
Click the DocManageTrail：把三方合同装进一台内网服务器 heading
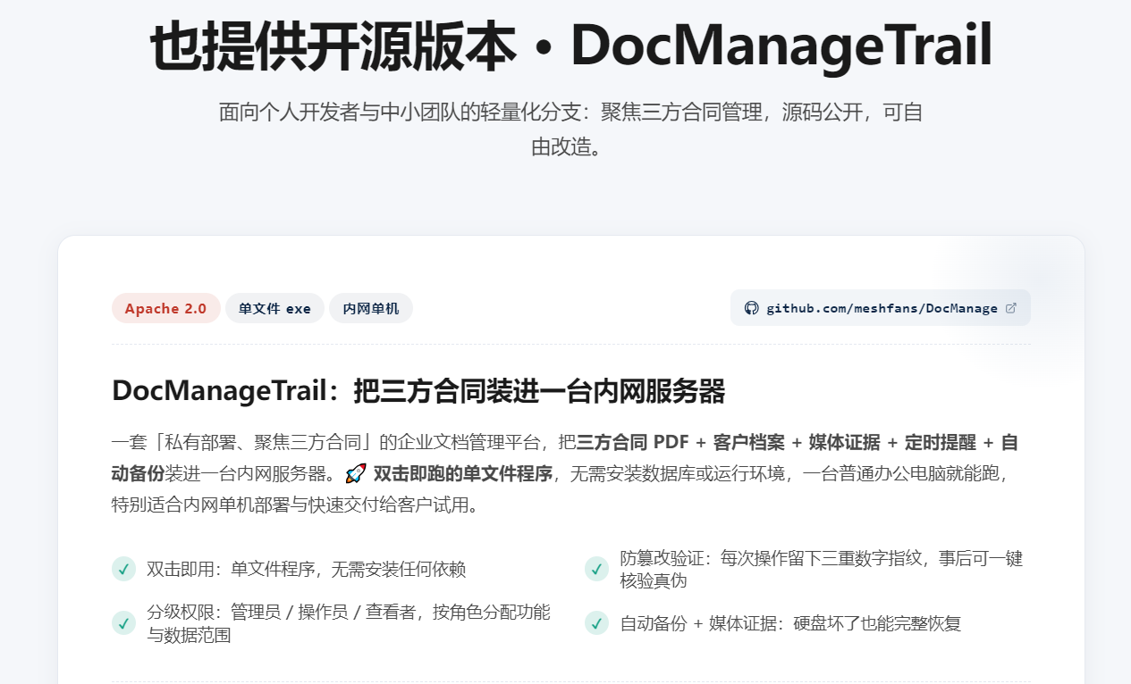tap(418, 391)
